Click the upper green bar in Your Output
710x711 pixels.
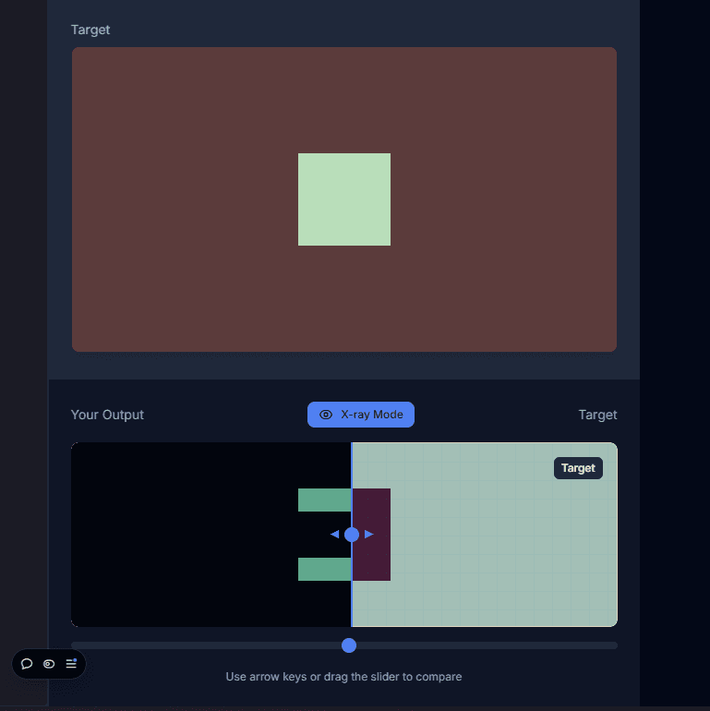pos(324,500)
